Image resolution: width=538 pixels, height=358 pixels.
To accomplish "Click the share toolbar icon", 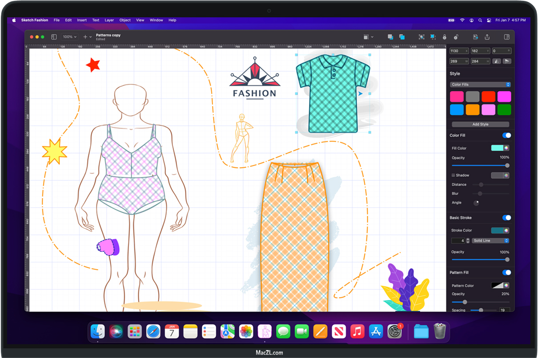I will click(x=487, y=37).
